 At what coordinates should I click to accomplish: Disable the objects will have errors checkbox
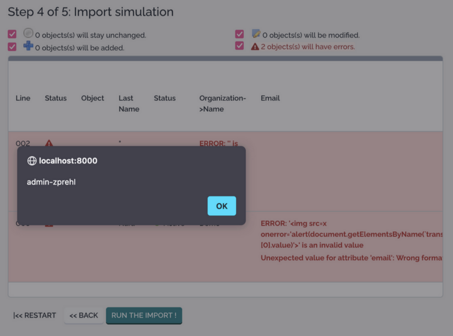(239, 46)
